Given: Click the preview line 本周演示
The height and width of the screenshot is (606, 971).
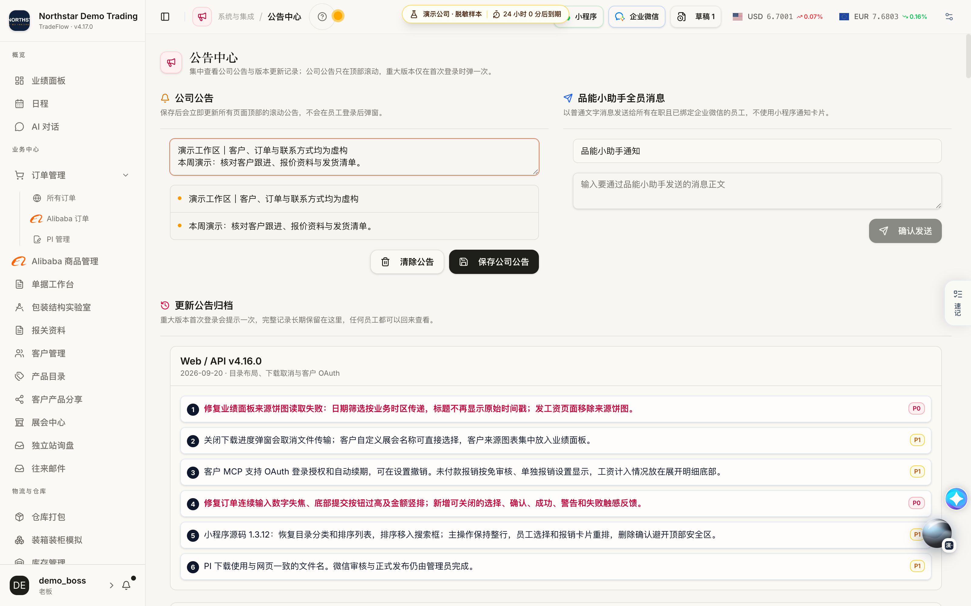Looking at the screenshot, I should [354, 226].
